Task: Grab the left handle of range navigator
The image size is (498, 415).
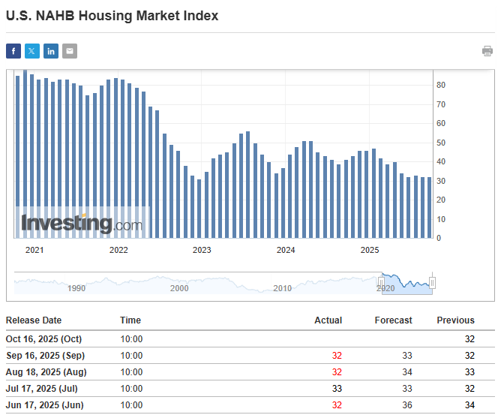Action: pos(381,283)
